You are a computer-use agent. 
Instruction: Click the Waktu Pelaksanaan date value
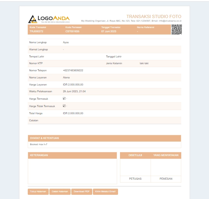pos(74,91)
